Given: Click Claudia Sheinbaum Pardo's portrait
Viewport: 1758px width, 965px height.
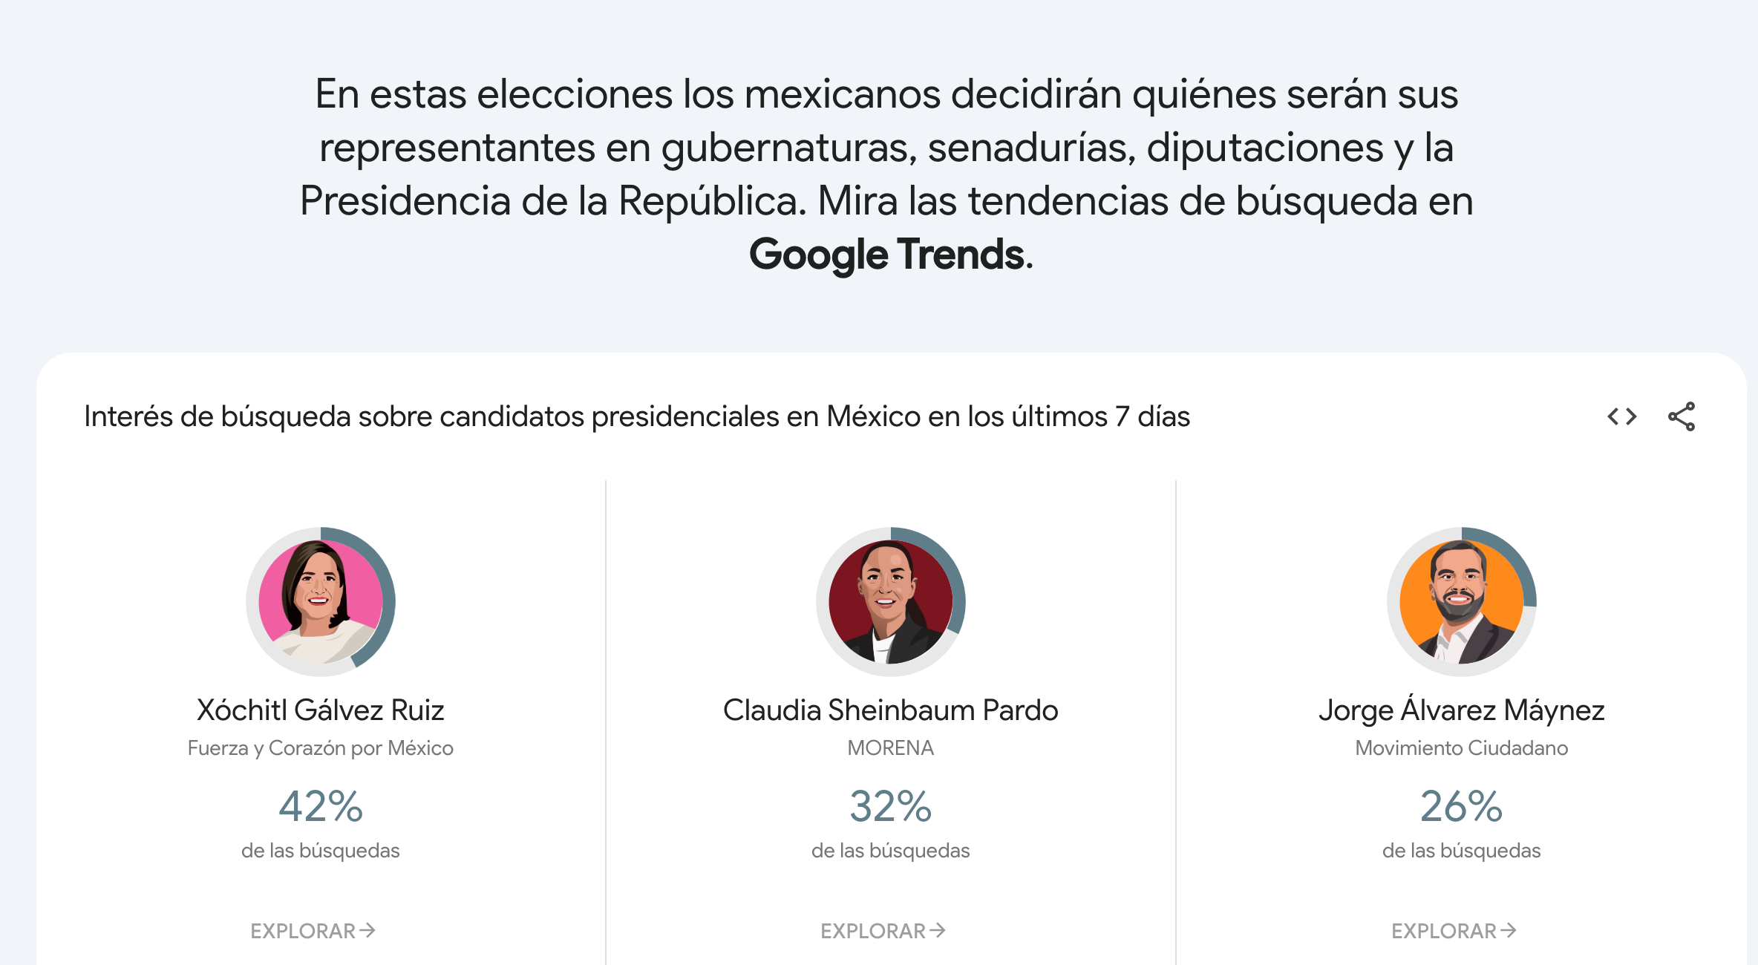Looking at the screenshot, I should click(x=890, y=601).
